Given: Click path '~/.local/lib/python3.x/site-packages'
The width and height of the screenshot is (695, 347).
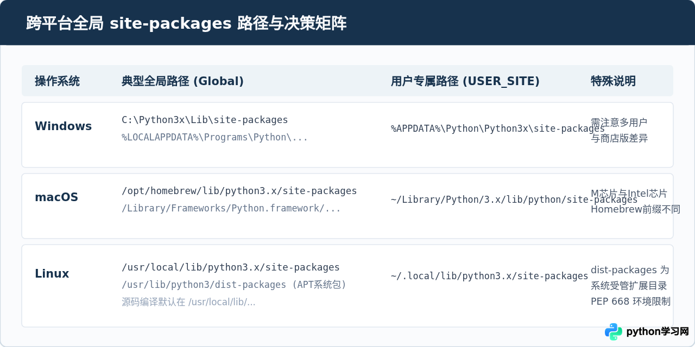Looking at the screenshot, I should [489, 276].
